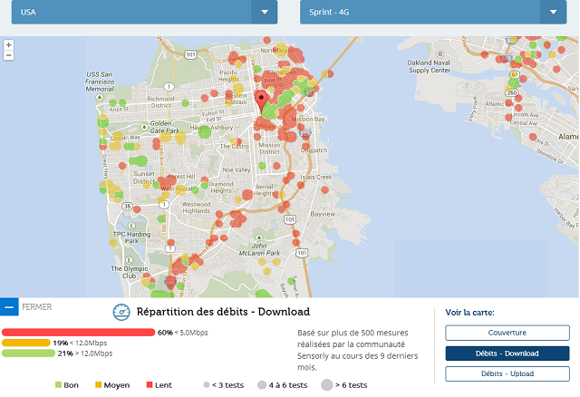Show the Couverture map
The width and height of the screenshot is (580, 397).
pos(507,333)
